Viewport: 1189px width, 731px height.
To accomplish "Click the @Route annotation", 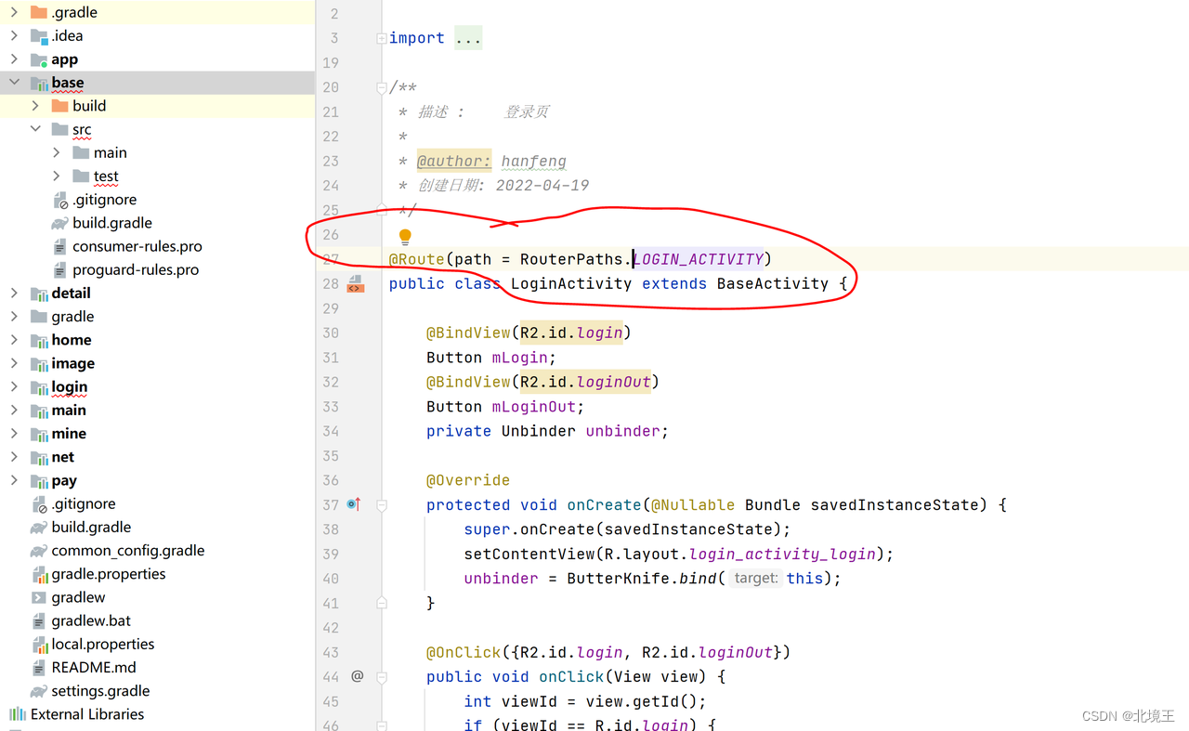I will tap(417, 259).
